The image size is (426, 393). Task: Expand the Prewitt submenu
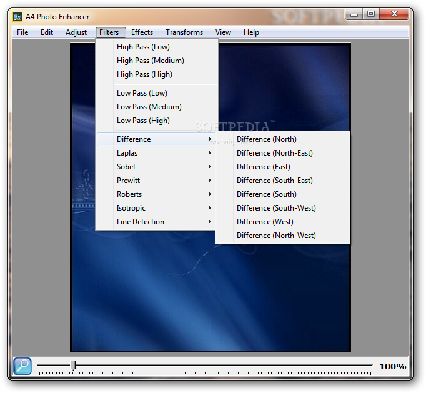click(156, 181)
